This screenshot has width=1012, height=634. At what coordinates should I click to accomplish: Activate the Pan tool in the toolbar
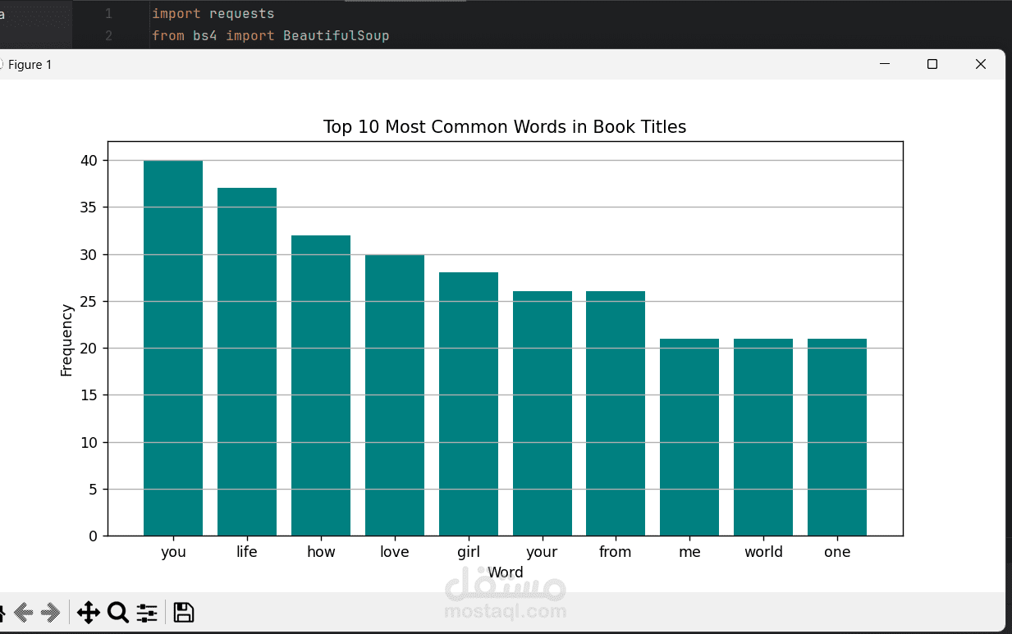pos(88,612)
